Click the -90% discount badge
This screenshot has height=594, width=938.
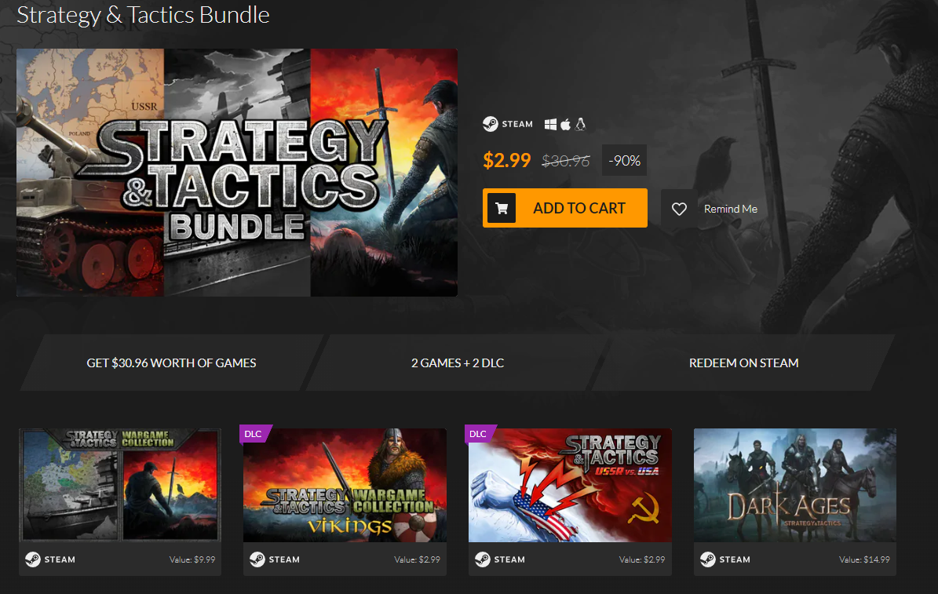pyautogui.click(x=625, y=160)
